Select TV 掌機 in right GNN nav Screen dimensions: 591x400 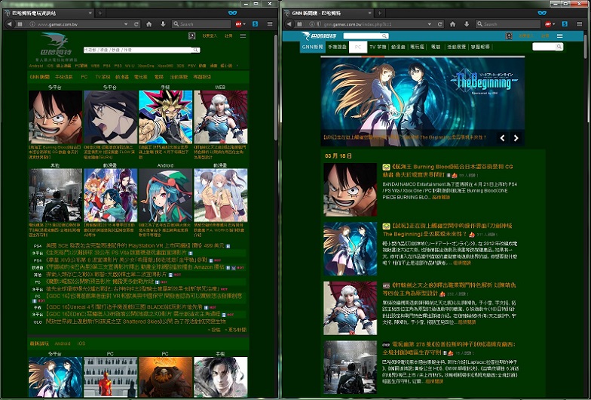[x=378, y=47]
